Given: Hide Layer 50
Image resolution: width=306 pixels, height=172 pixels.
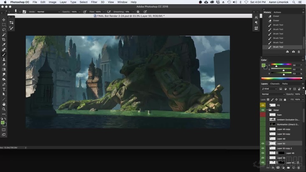Looking at the screenshot, I should pyautogui.click(x=263, y=143).
